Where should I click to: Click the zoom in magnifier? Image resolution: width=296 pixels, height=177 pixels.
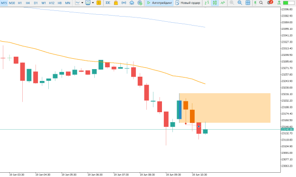[x=232, y=3]
